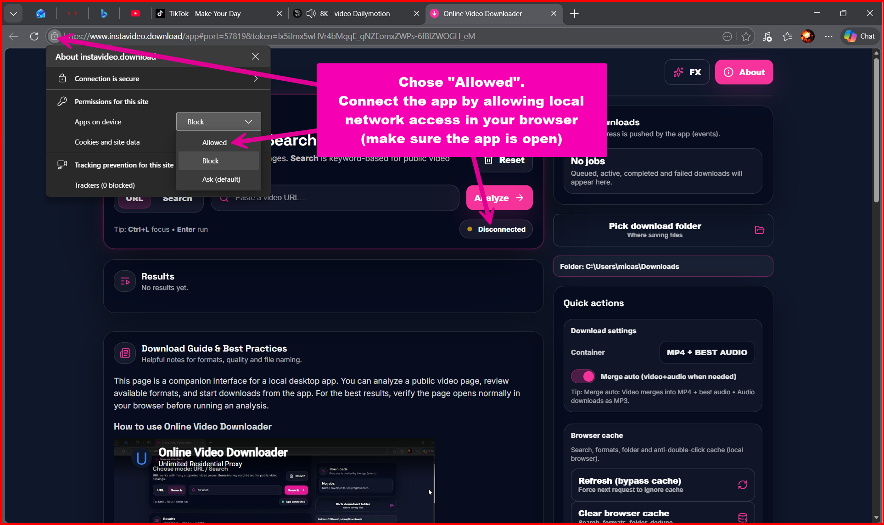Click the favorites star in the address bar
The image size is (884, 525).
pyautogui.click(x=745, y=36)
